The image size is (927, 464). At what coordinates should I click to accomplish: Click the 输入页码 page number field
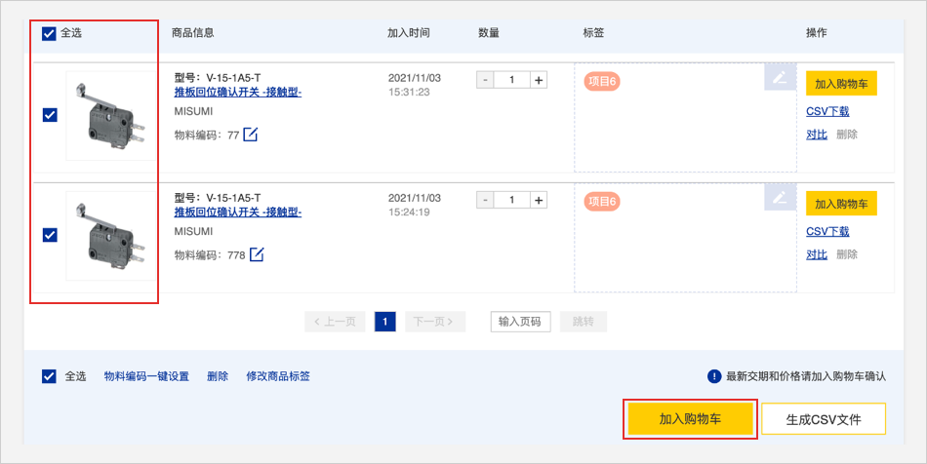click(x=520, y=322)
